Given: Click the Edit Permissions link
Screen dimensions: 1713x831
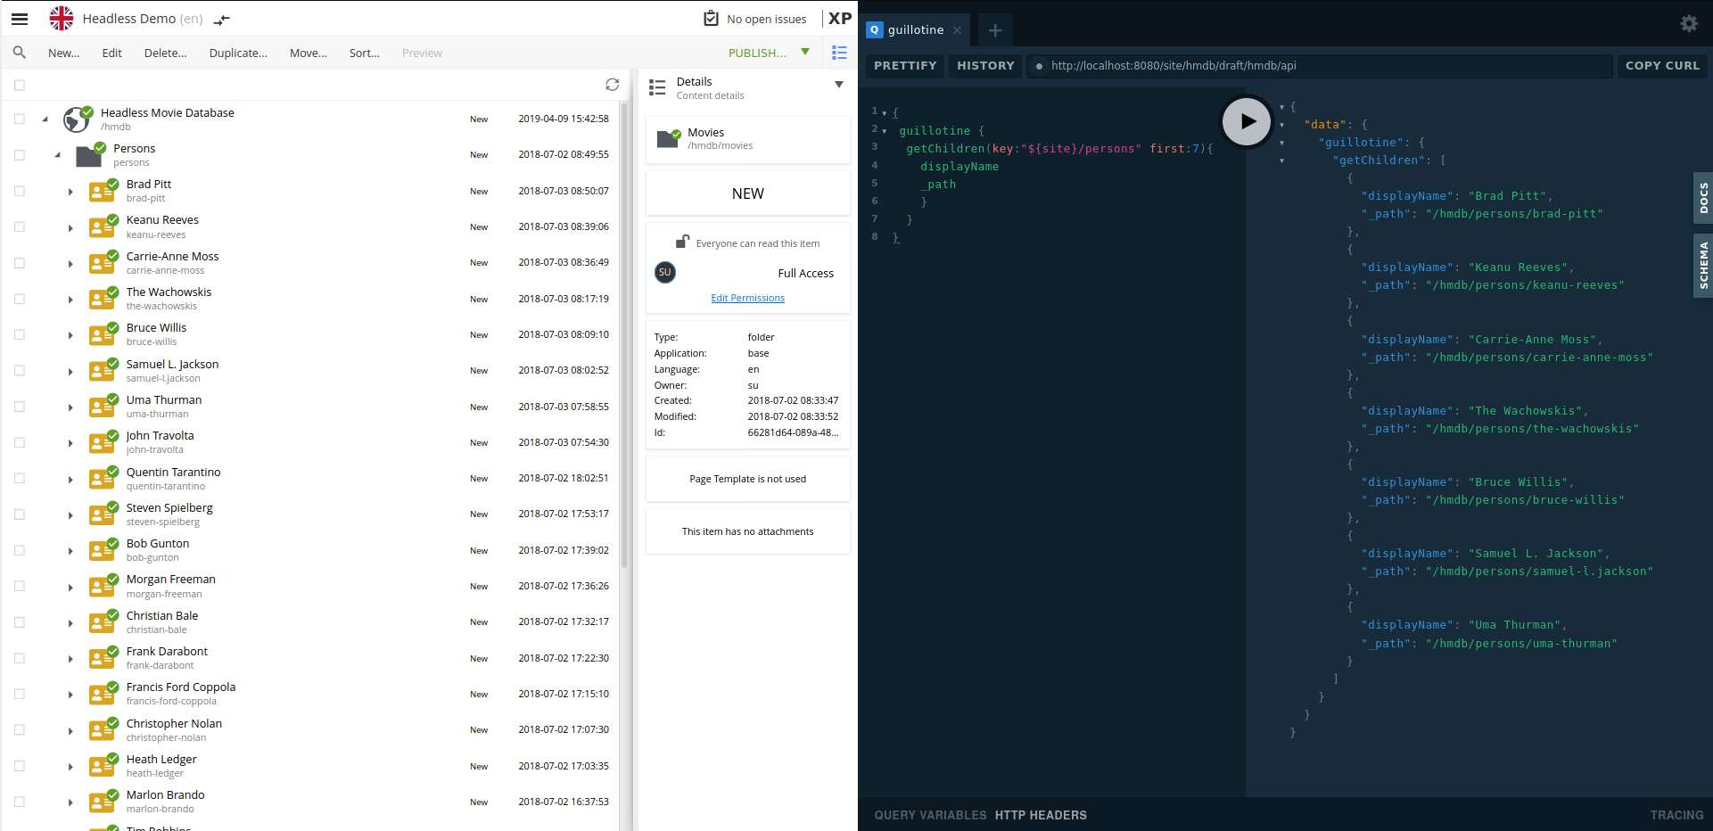Looking at the screenshot, I should coord(747,298).
